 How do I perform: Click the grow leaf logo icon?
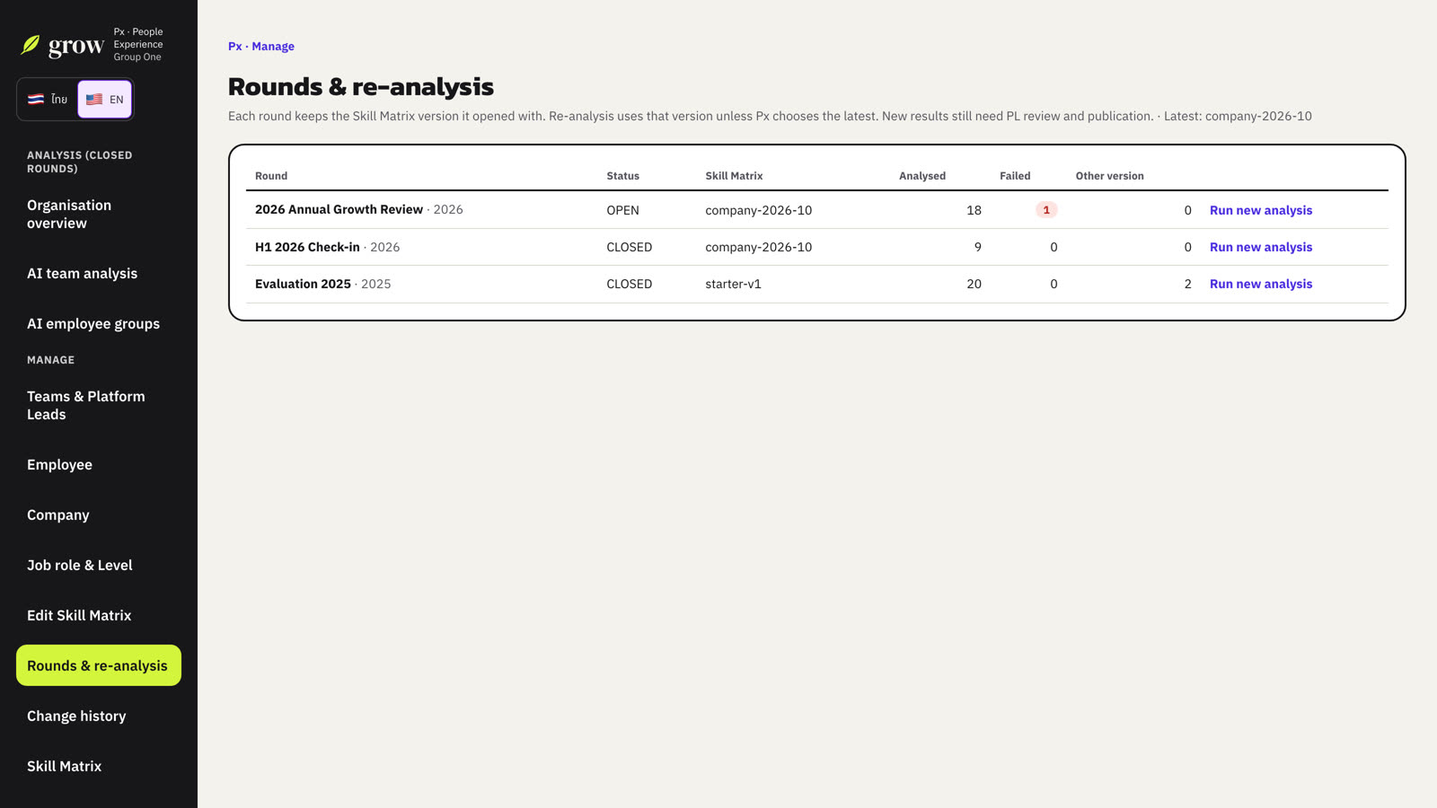pyautogui.click(x=31, y=45)
